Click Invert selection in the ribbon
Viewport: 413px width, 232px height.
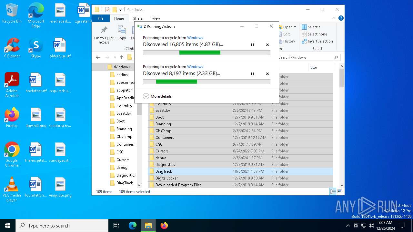[317, 41]
